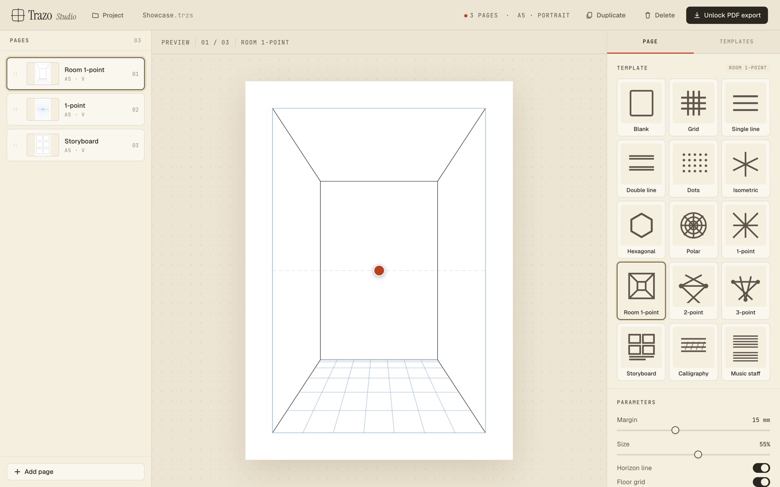780x487 pixels.
Task: Choose the Isometric template
Action: pos(745,169)
